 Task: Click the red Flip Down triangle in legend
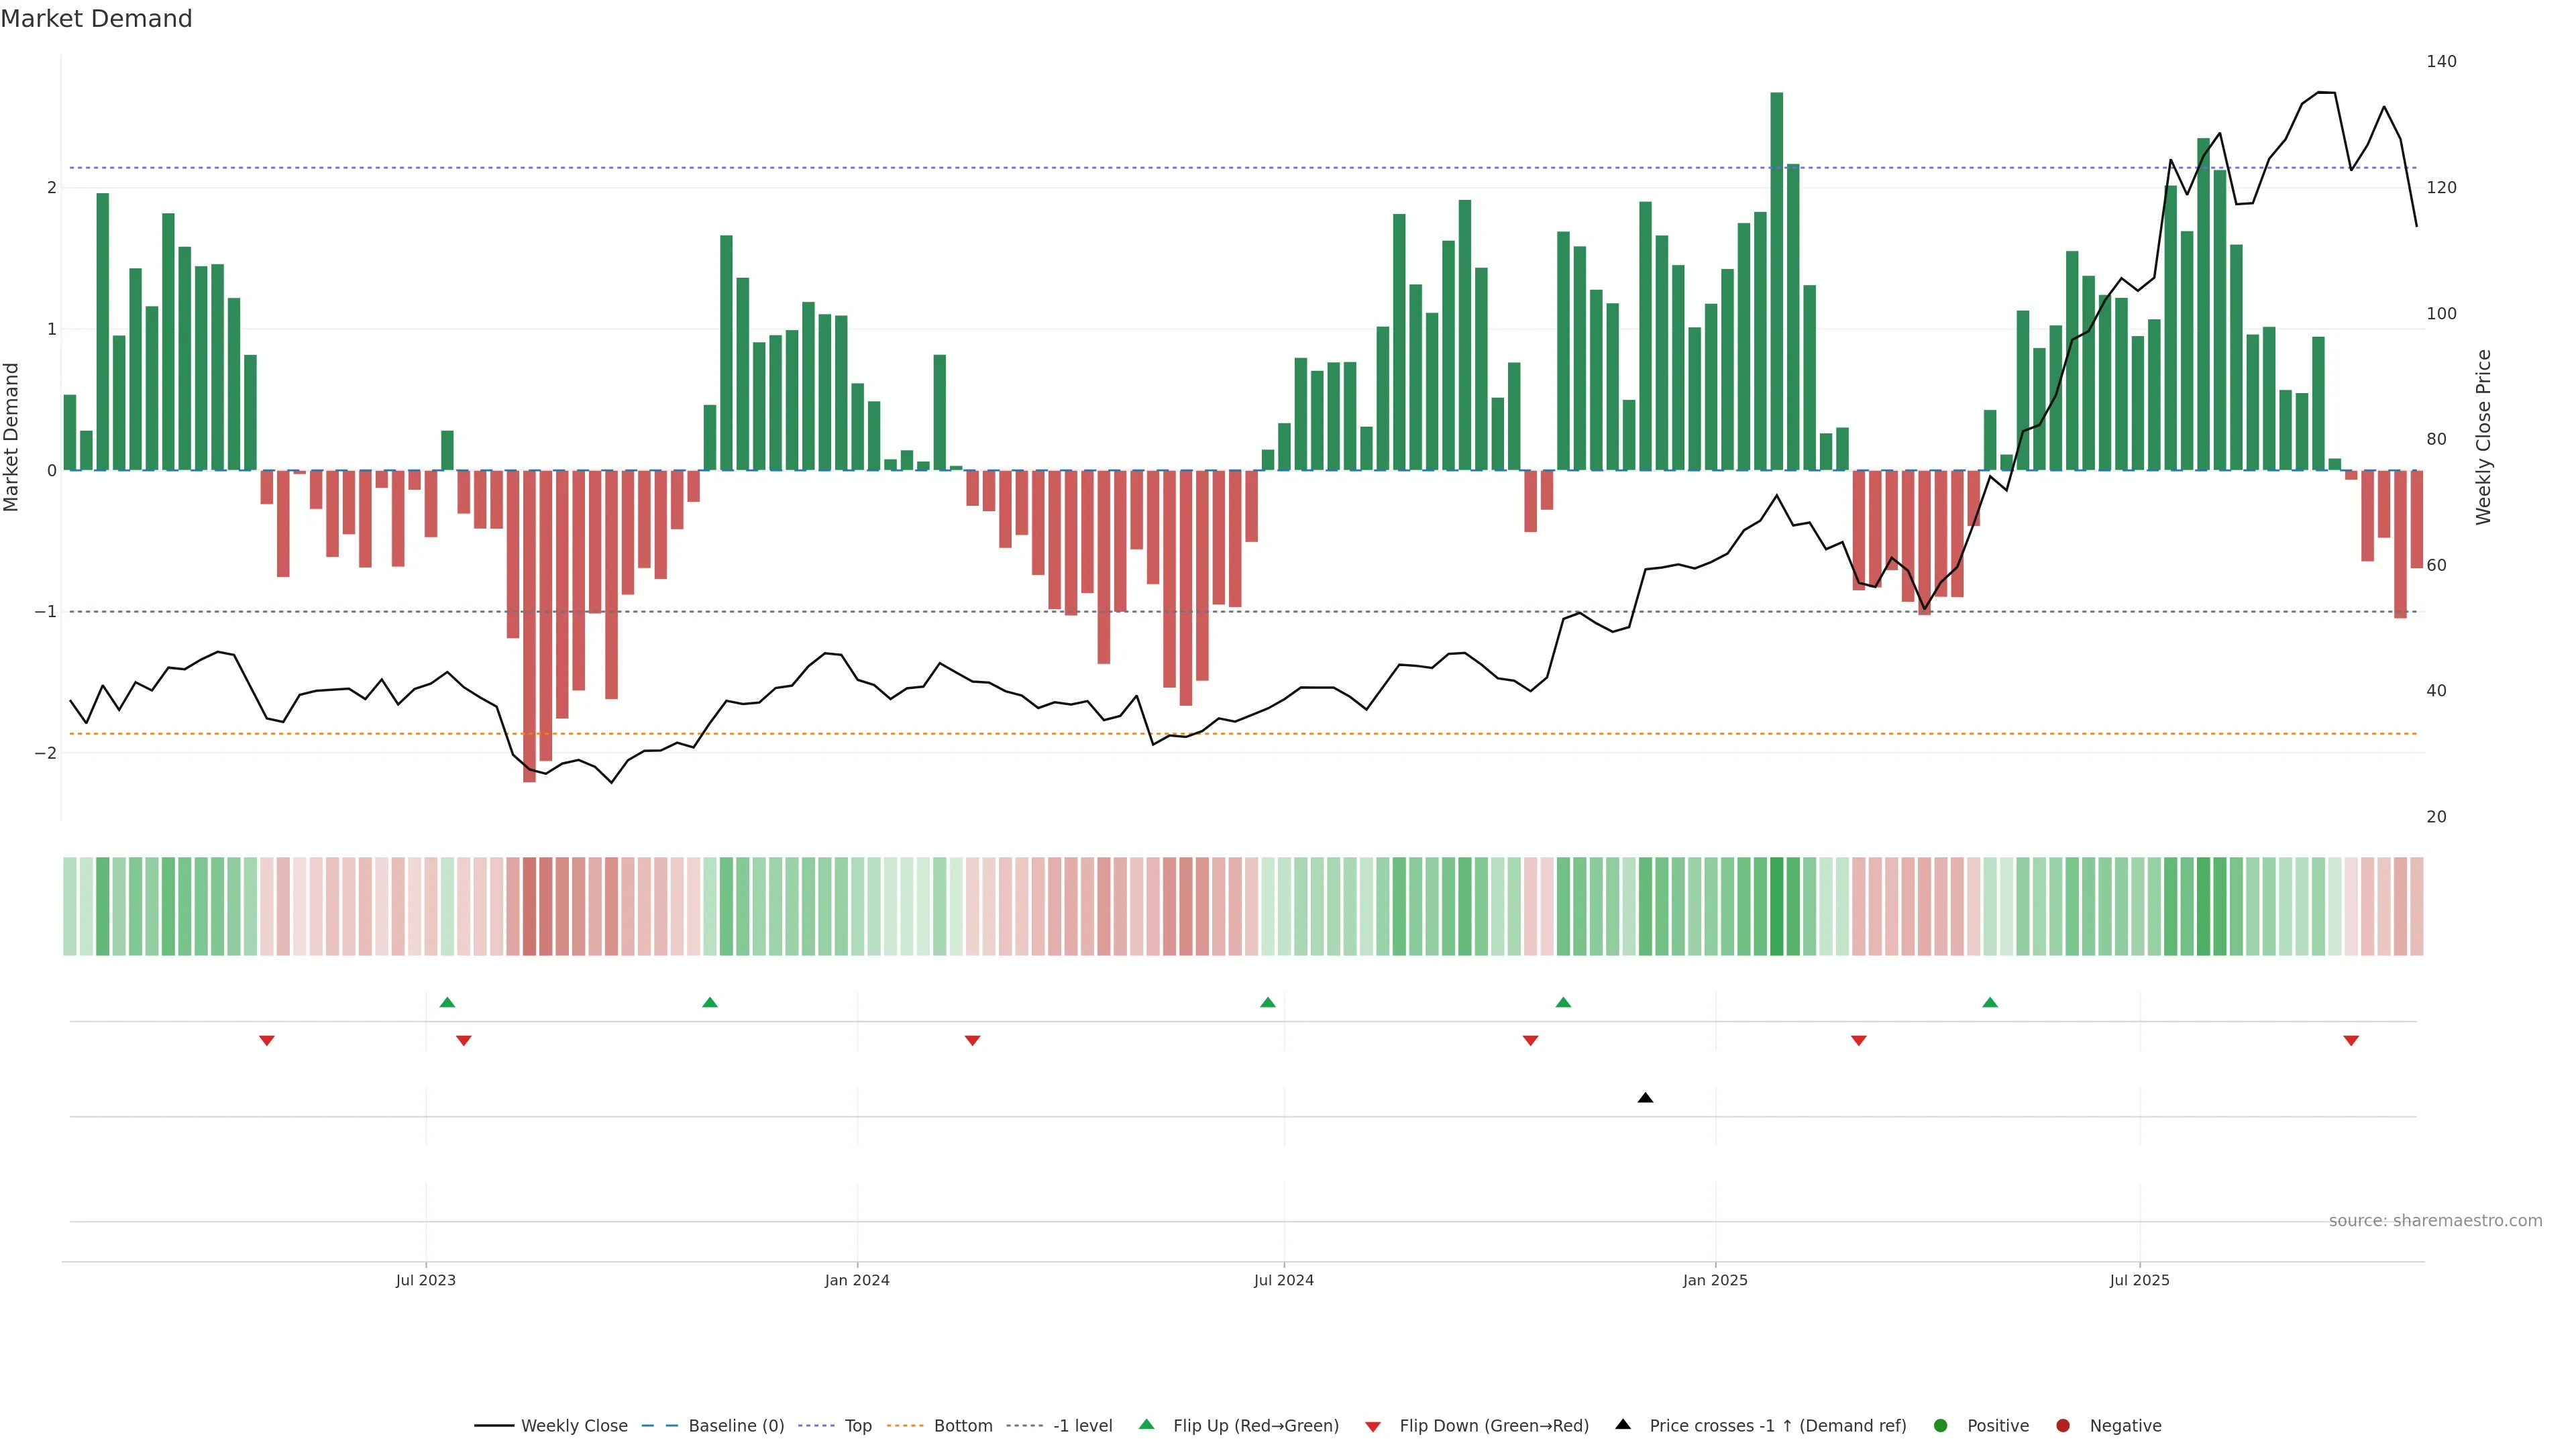[1373, 1426]
